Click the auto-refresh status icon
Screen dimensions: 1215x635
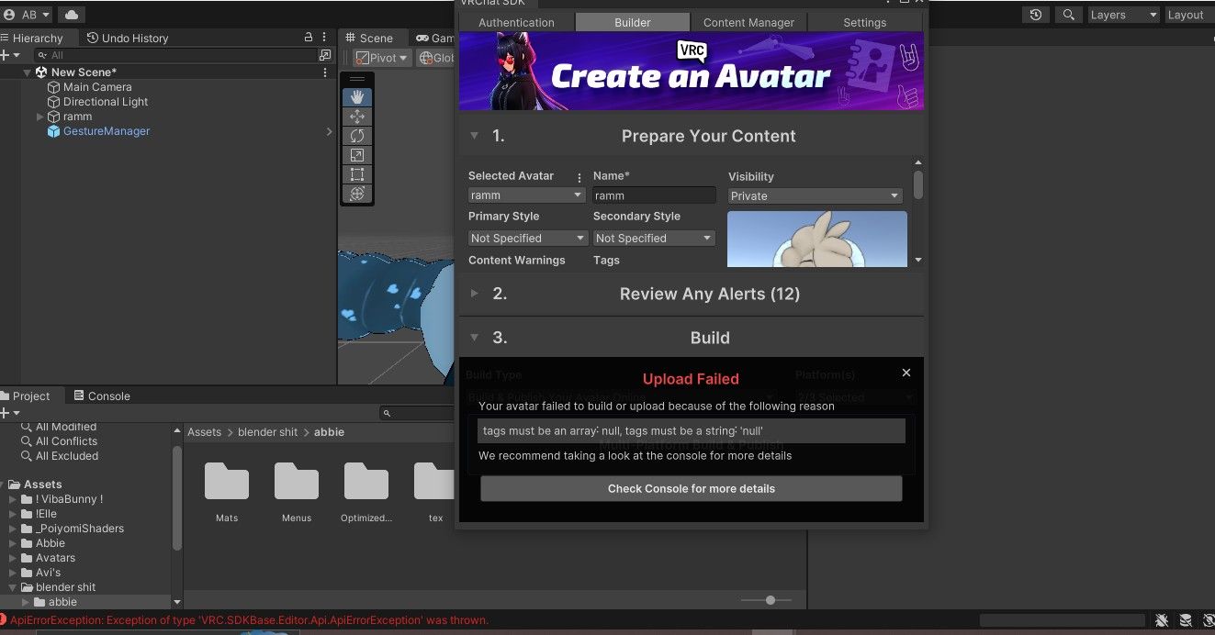(1207, 620)
